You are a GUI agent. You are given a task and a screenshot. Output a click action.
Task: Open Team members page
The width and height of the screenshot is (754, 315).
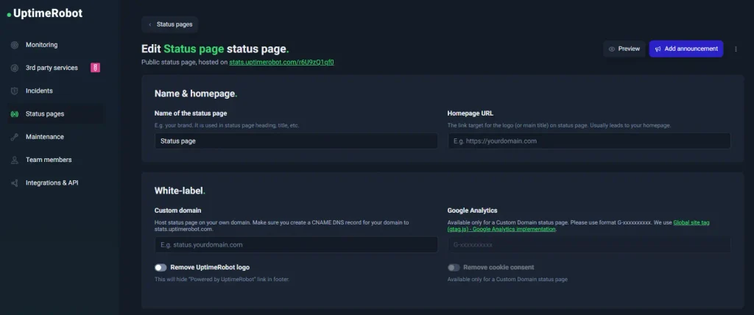[54, 160]
